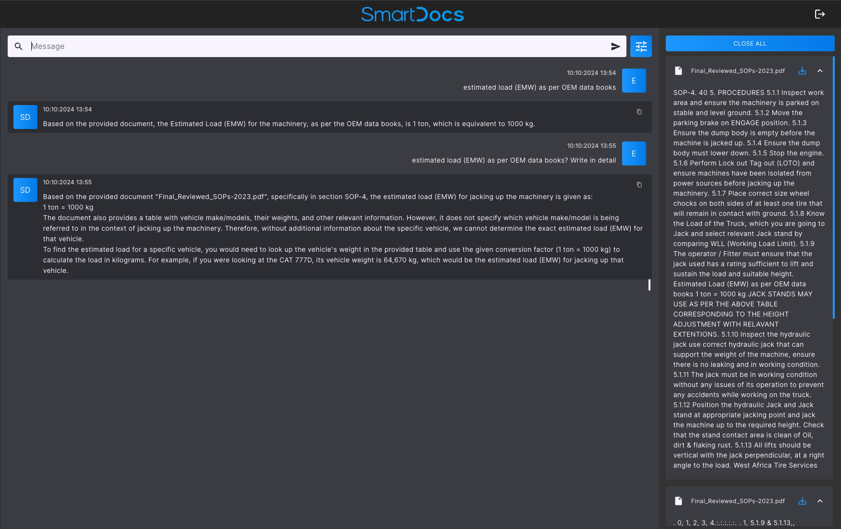Click the SmartDocs logo

[412, 14]
